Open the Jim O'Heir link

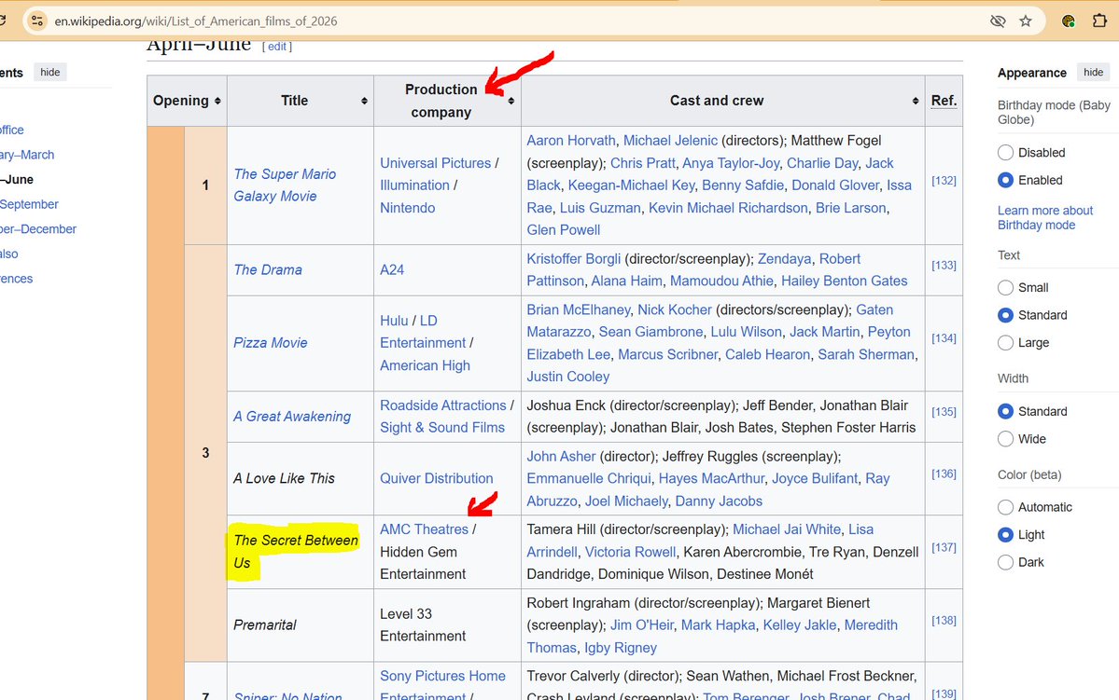pos(641,625)
